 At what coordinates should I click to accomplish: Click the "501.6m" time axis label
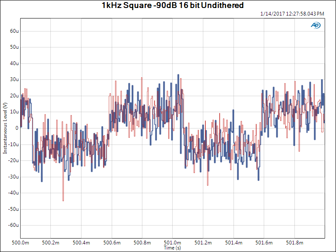pyautogui.click(x=264, y=243)
